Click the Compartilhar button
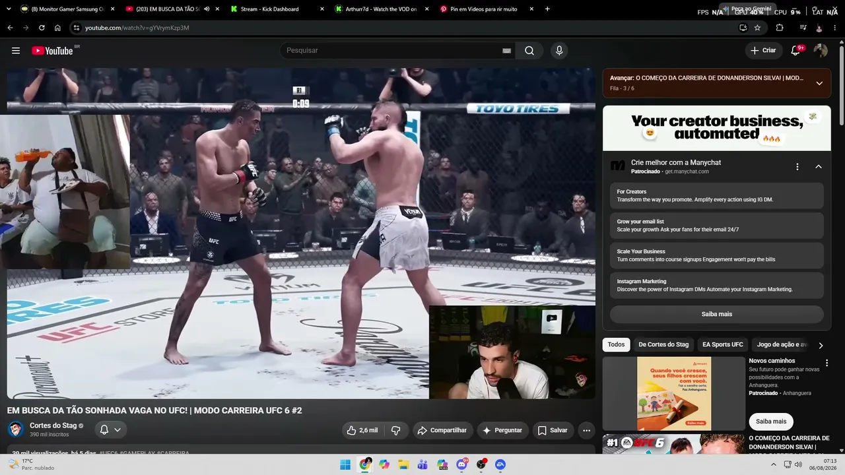 (442, 430)
